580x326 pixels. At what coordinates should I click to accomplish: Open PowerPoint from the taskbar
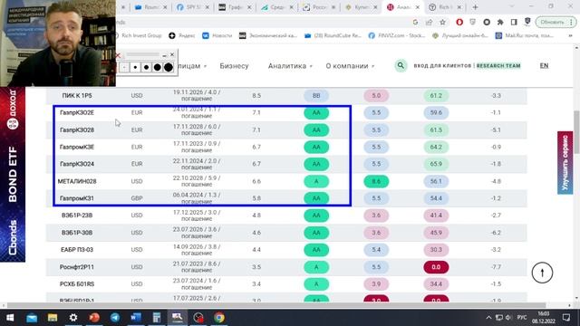tap(94, 318)
